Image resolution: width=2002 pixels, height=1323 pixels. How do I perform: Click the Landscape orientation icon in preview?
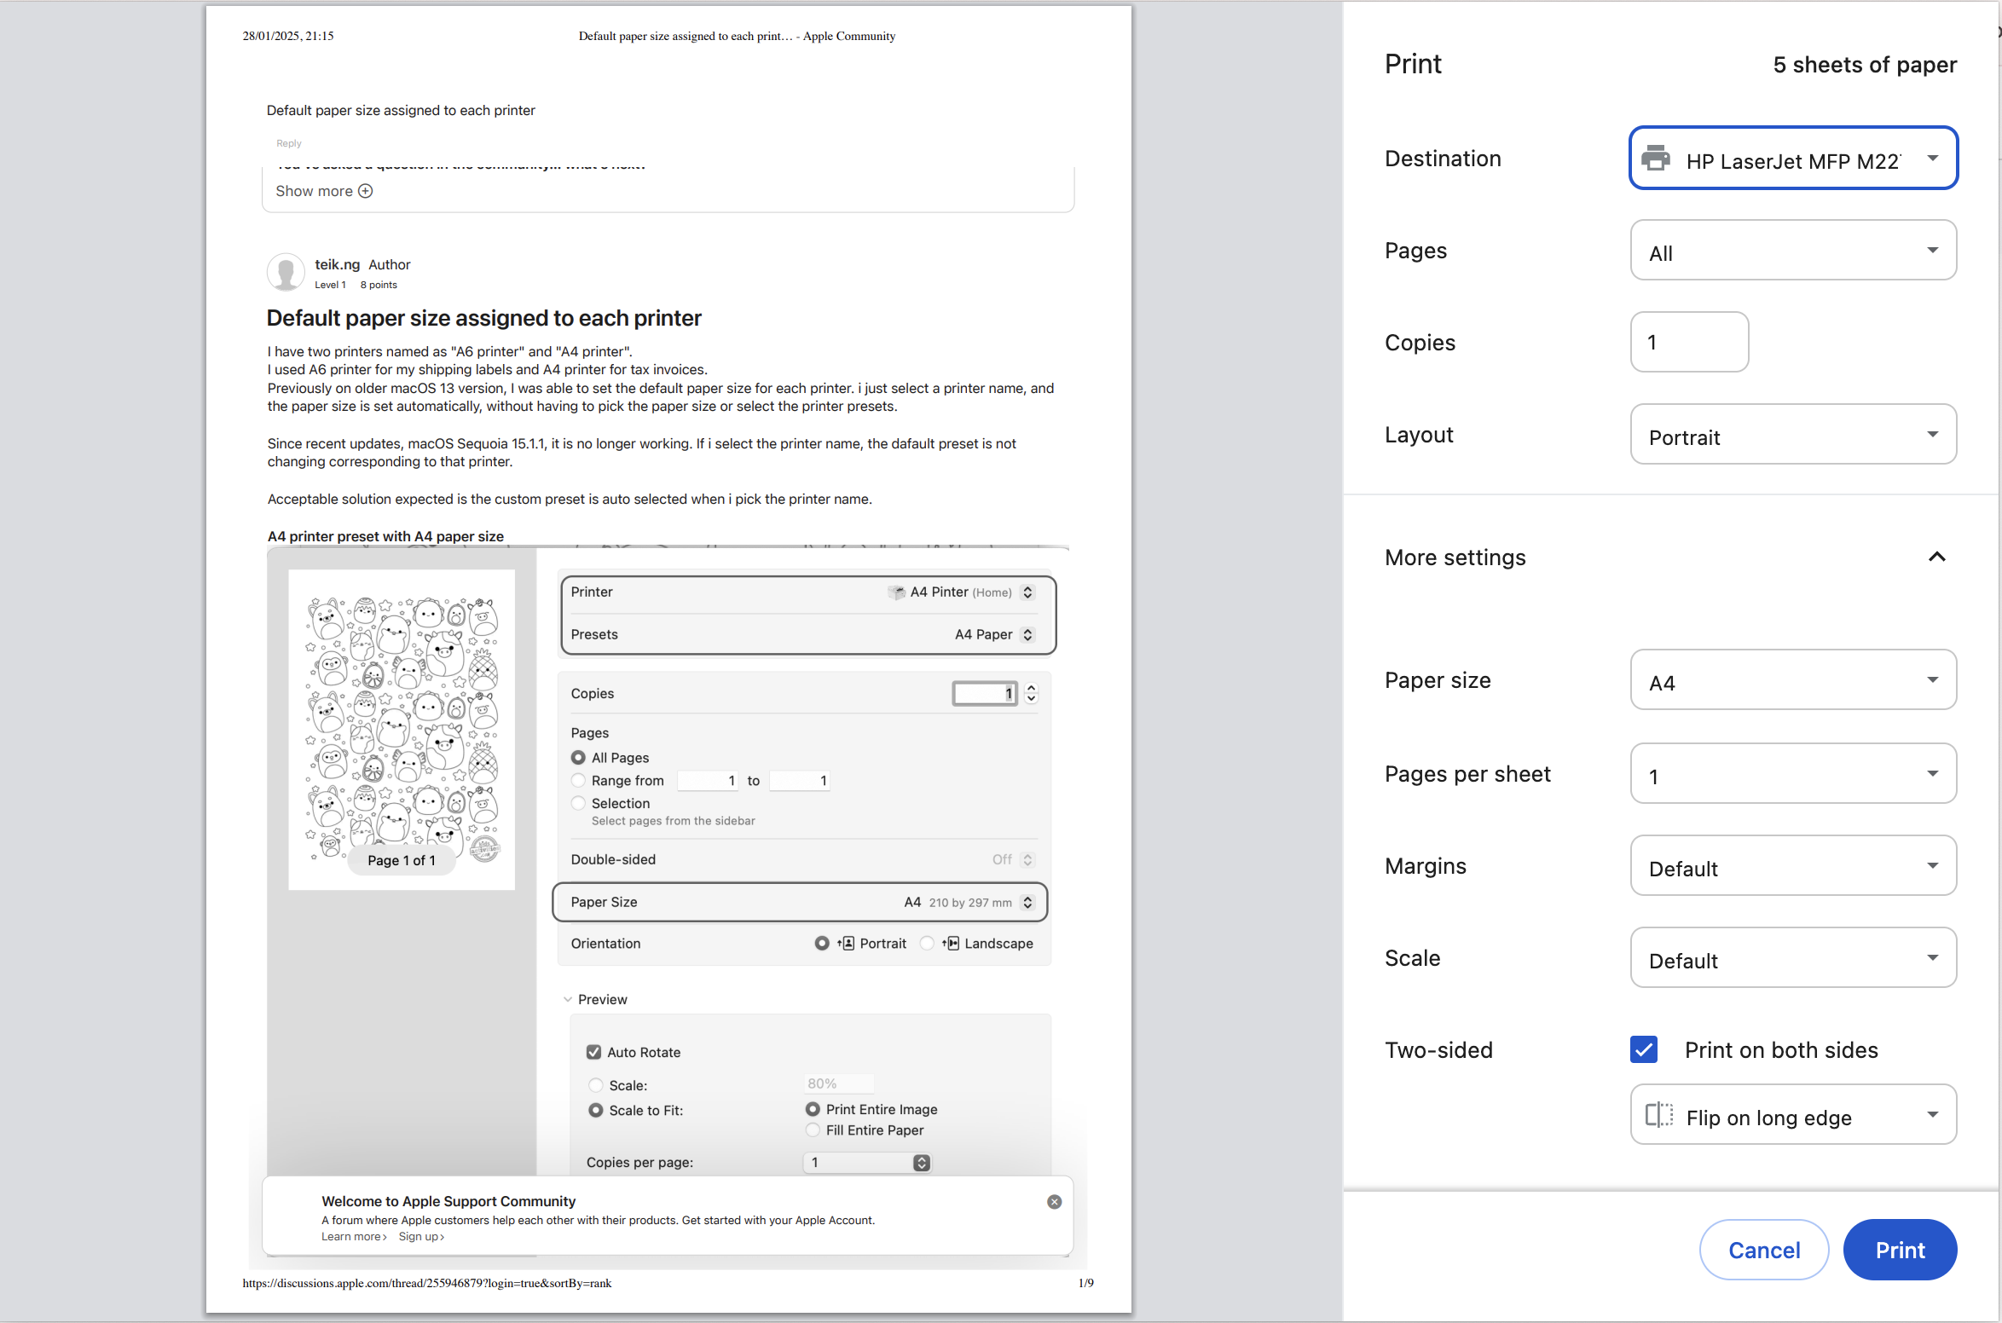pyautogui.click(x=951, y=943)
